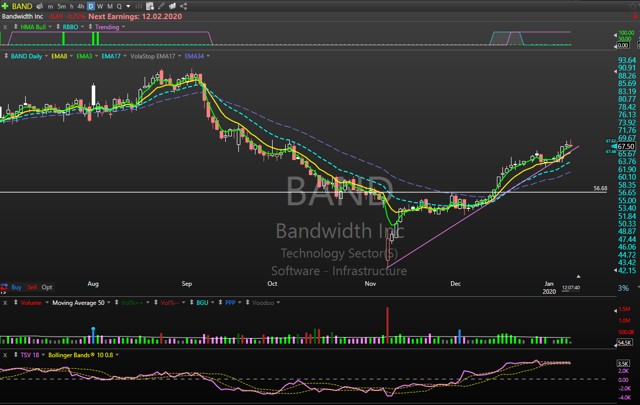Image resolution: width=640 pixels, height=405 pixels.
Task: Click the reorder arrows beside Trending
Action: [x=90, y=27]
